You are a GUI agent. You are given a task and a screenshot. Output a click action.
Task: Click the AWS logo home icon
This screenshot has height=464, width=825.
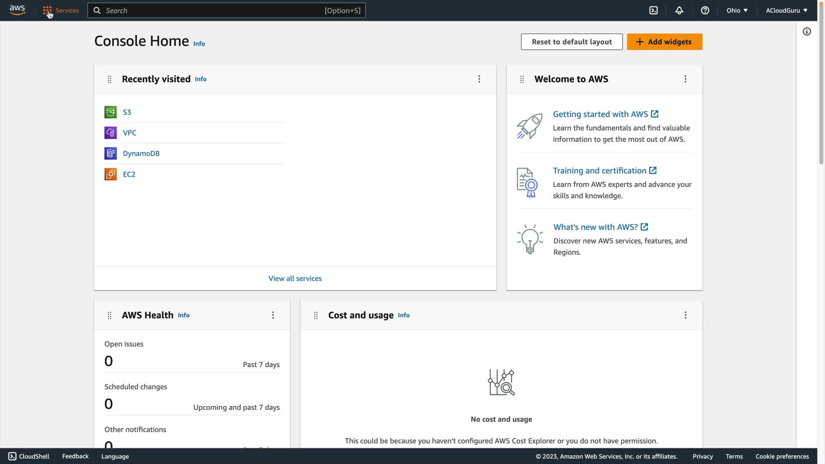point(17,10)
